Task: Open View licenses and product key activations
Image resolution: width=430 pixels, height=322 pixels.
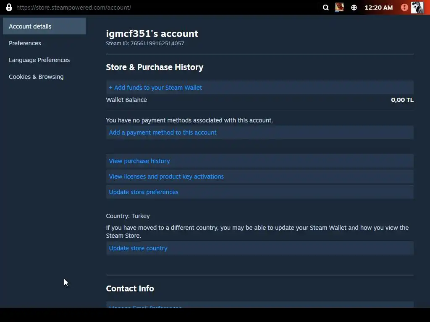Action: tap(260, 177)
